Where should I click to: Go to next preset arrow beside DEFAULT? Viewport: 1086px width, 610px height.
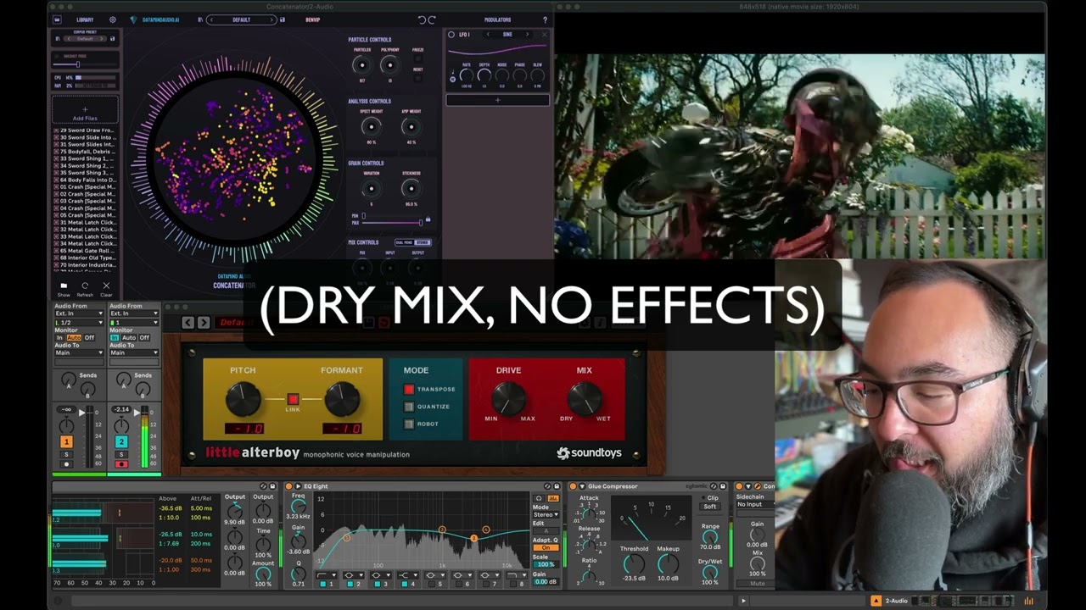pyautogui.click(x=272, y=19)
